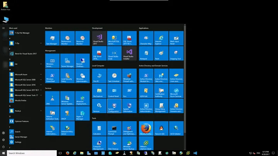Open the DHCP tile
The image size is (278, 156).
[x=67, y=113]
